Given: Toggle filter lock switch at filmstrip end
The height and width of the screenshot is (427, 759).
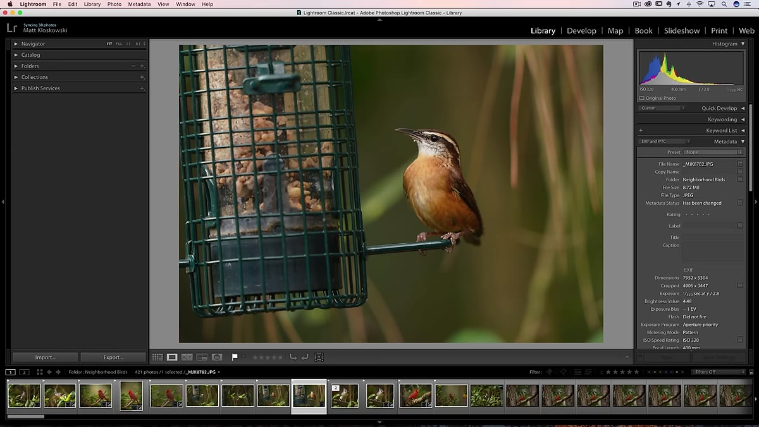Looking at the screenshot, I should (751, 372).
